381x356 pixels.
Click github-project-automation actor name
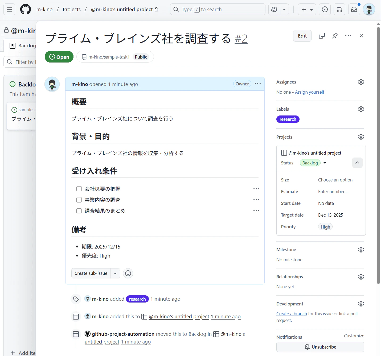tap(123, 334)
